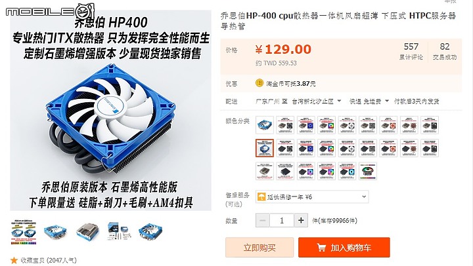
Task: Show the heatsink-only gallery thumbnail
Action: (87, 232)
